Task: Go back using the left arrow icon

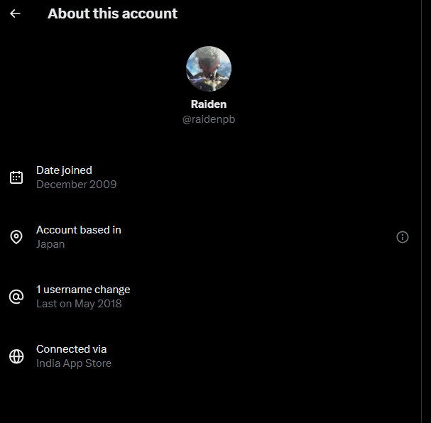Action: [x=15, y=13]
